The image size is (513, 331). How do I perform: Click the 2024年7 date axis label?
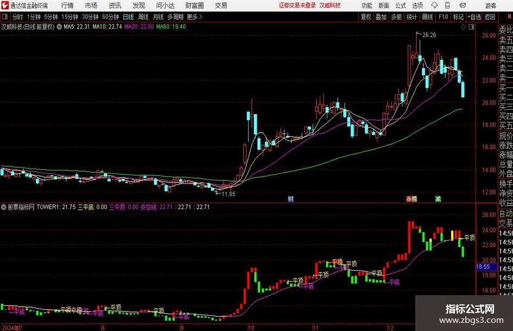[x=12, y=328]
